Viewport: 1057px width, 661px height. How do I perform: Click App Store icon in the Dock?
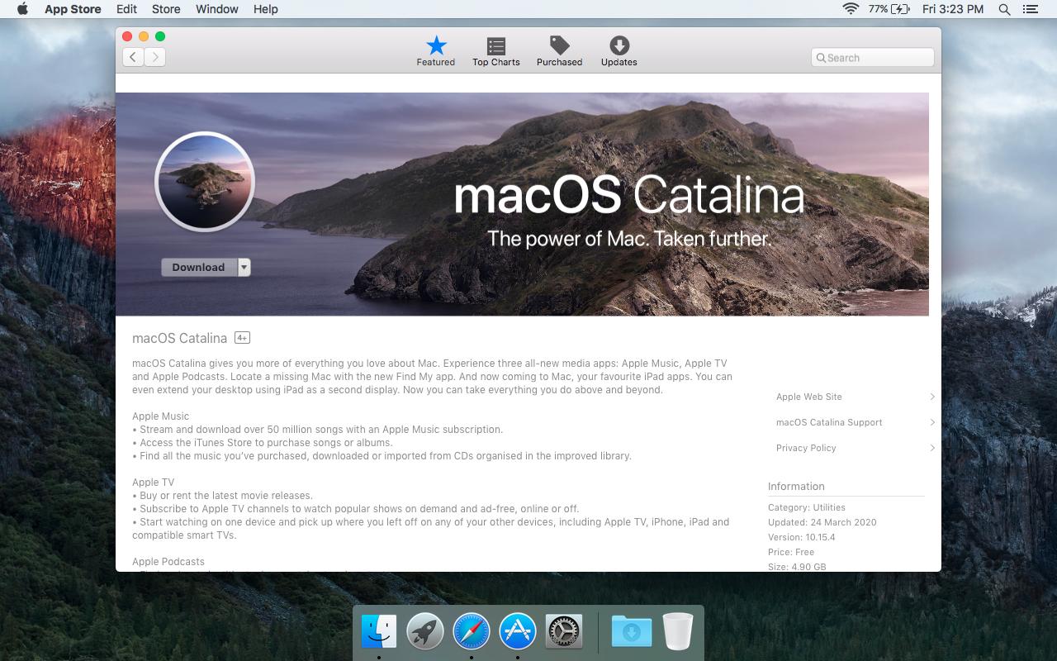(518, 632)
